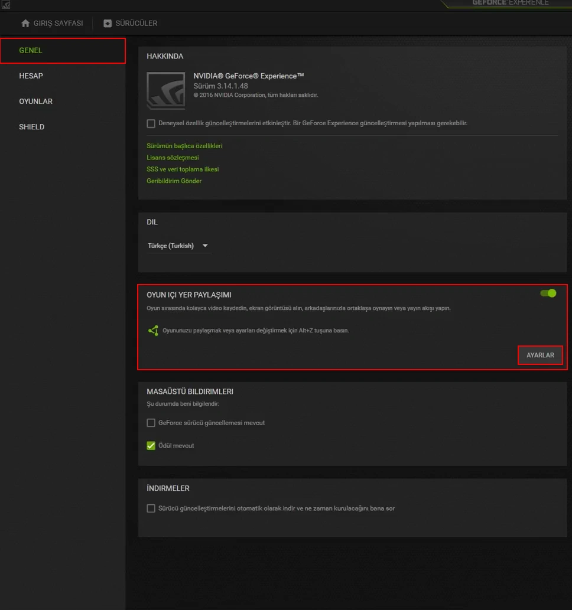Click the home icon beside Giriş Sayfası
572x610 pixels.
[x=25, y=24]
